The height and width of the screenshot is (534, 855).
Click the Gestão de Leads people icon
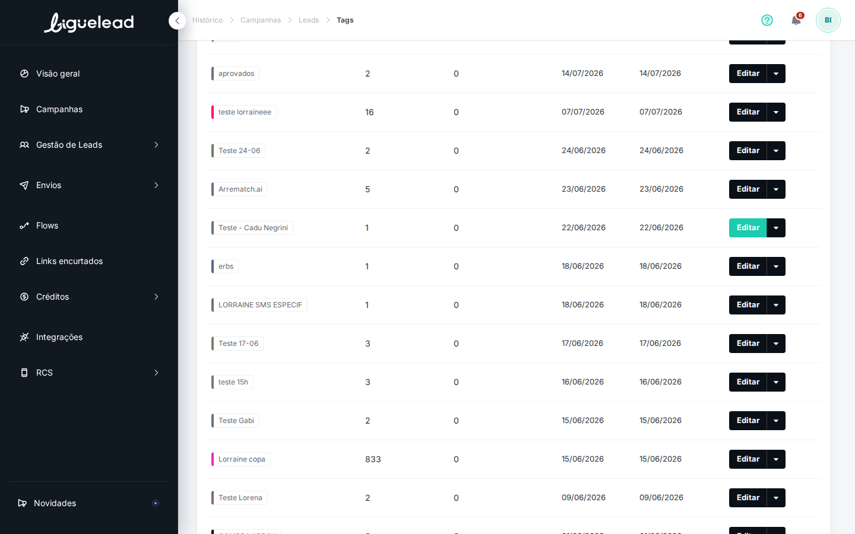(x=24, y=145)
